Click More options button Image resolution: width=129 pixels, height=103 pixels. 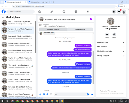tap(80, 29)
